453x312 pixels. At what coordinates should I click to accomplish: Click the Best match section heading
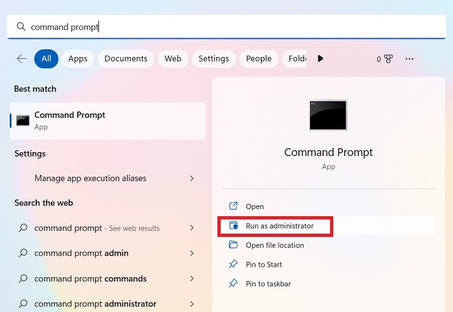pos(35,89)
